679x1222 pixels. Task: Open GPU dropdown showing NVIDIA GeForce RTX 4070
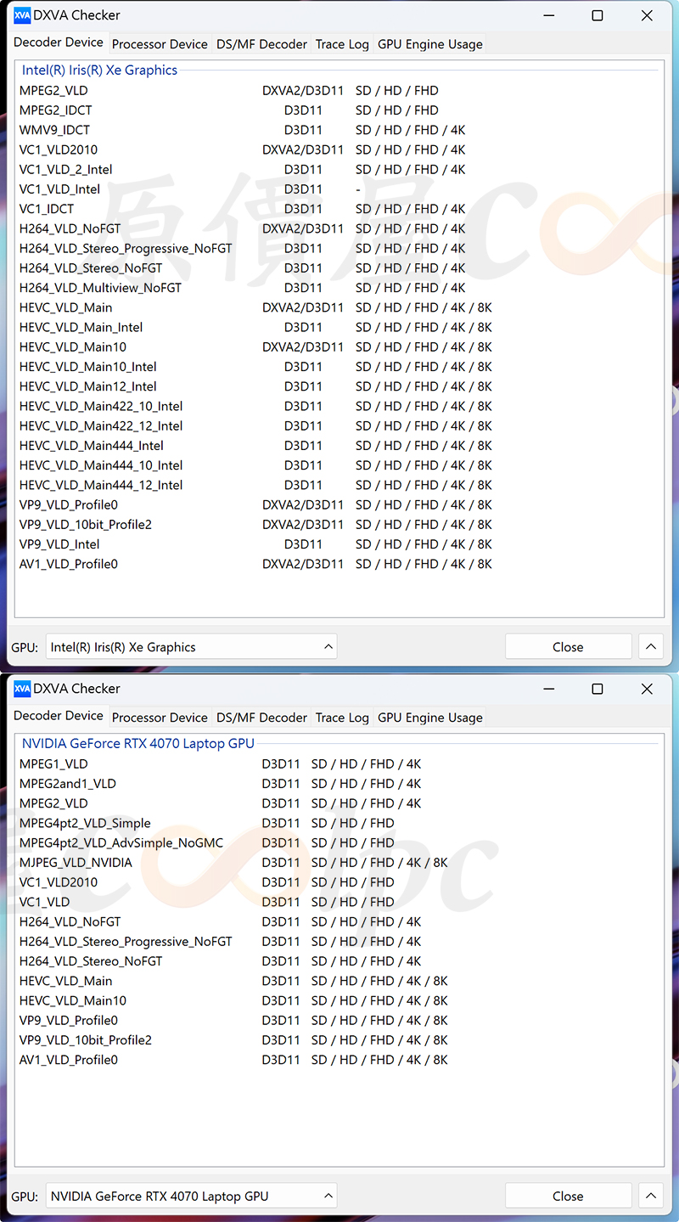(x=192, y=1197)
